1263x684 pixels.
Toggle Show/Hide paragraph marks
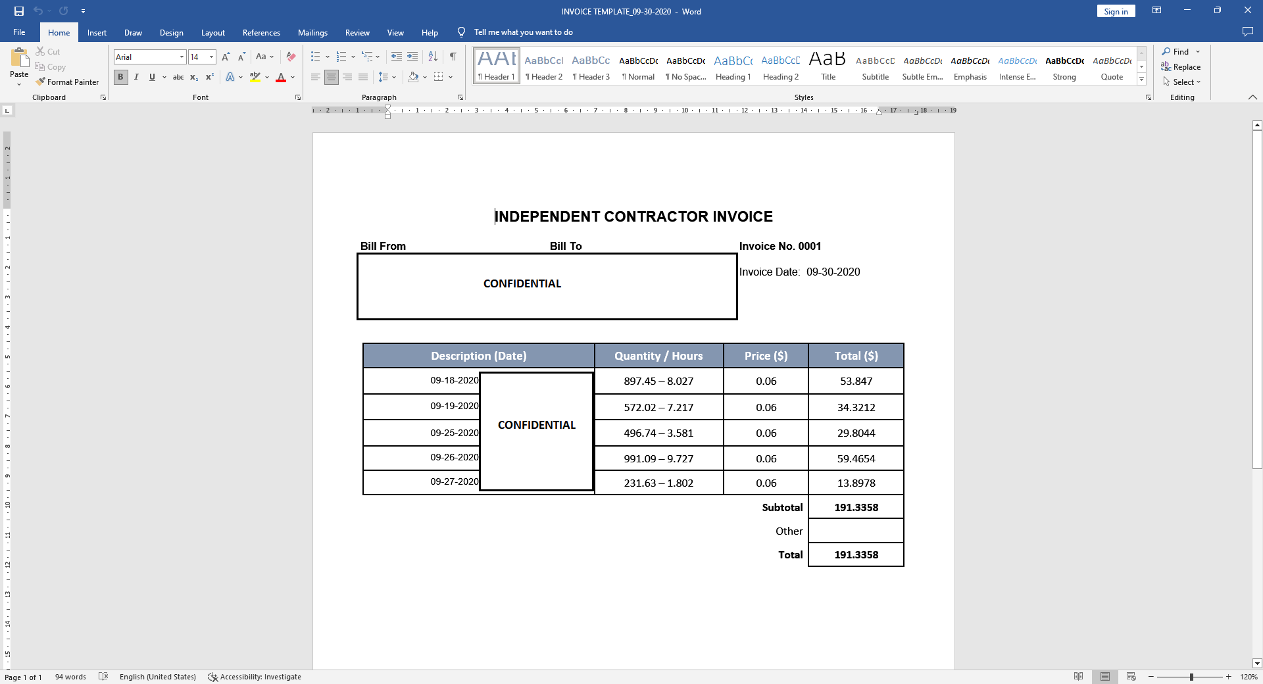[x=453, y=57]
